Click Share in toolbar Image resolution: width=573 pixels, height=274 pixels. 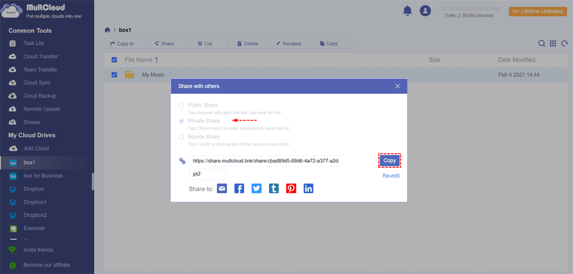click(x=164, y=43)
